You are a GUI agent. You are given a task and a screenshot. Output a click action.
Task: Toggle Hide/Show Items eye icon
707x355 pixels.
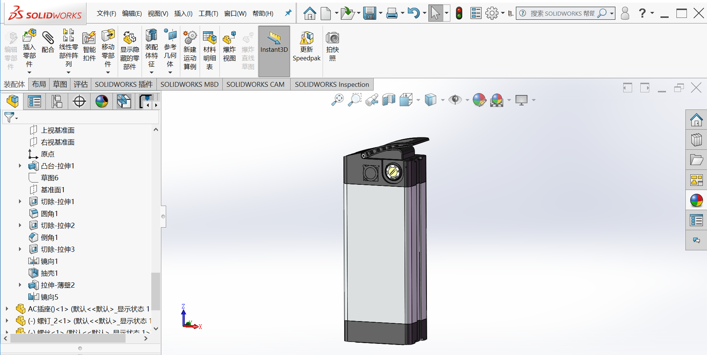click(x=455, y=100)
